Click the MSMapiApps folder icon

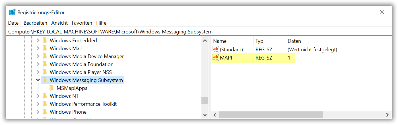(x=51, y=88)
